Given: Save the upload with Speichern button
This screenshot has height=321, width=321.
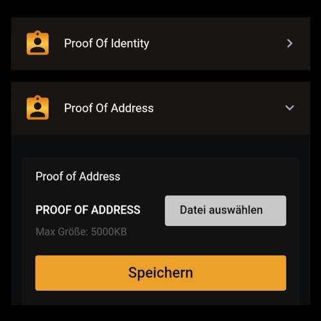Looking at the screenshot, I should tap(160, 273).
